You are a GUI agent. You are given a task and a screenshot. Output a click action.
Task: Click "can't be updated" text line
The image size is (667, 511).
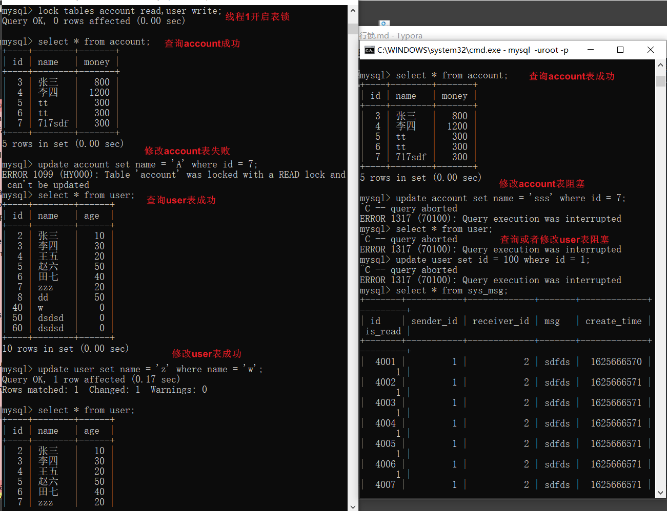click(48, 185)
